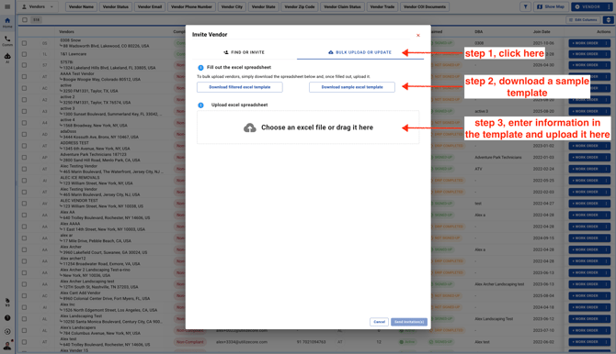Click the Vendor Status filter chip
Image resolution: width=616 pixels, height=354 pixels.
(x=116, y=6)
